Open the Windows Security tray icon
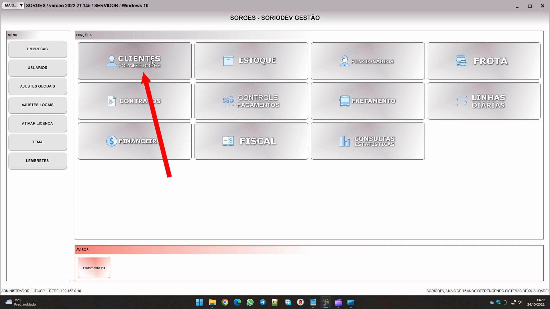Screen dimensions: 550x309 (499, 302)
